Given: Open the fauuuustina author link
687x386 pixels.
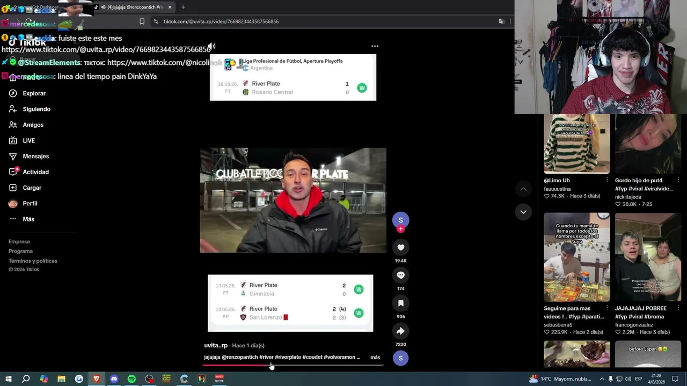Looking at the screenshot, I should [x=557, y=189].
